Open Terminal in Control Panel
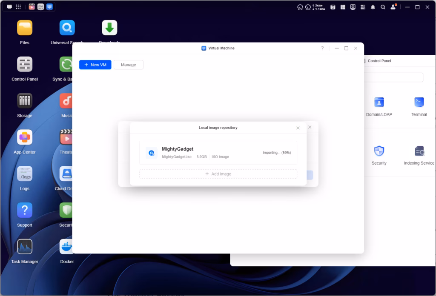Image resolution: width=436 pixels, height=296 pixels. pos(419,102)
